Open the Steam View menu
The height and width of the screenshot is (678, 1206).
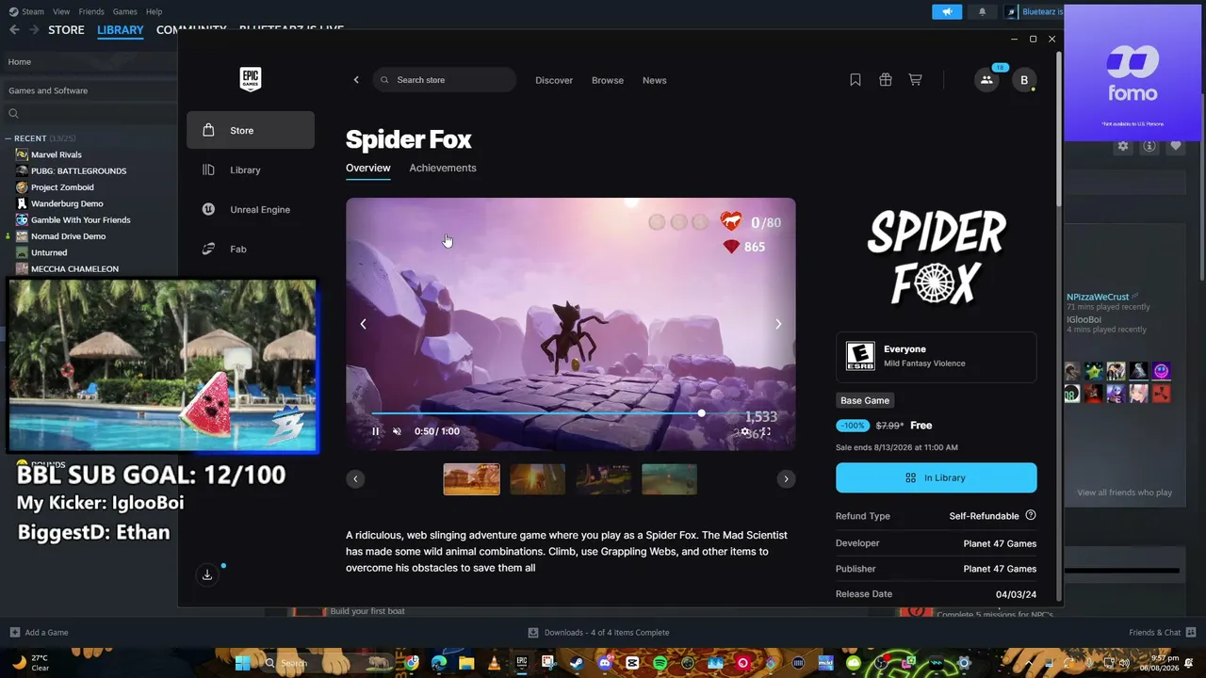tap(61, 11)
